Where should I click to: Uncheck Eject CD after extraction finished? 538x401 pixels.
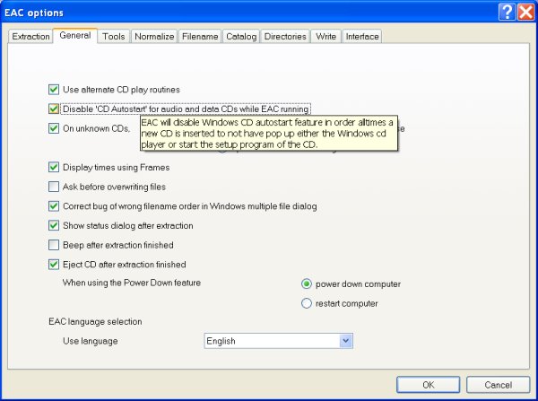pyautogui.click(x=54, y=265)
